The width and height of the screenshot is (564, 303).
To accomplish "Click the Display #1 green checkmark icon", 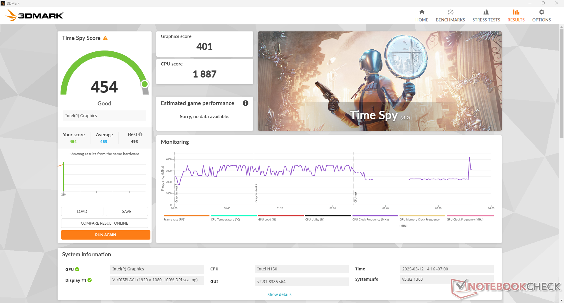I will click(x=90, y=280).
